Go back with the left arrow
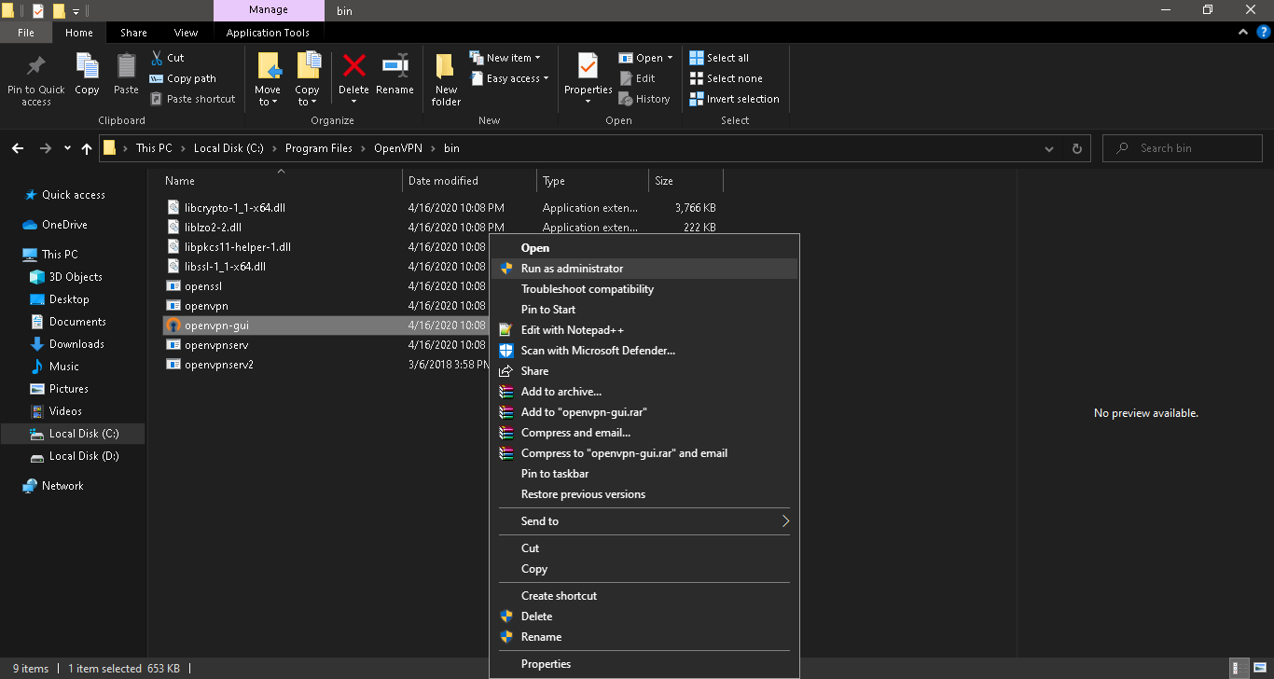 coord(18,148)
